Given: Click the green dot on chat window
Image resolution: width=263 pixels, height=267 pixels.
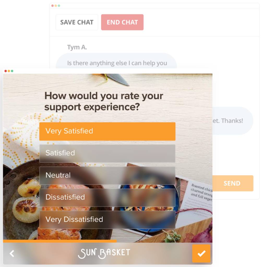Looking at the screenshot, I should click(x=59, y=6).
